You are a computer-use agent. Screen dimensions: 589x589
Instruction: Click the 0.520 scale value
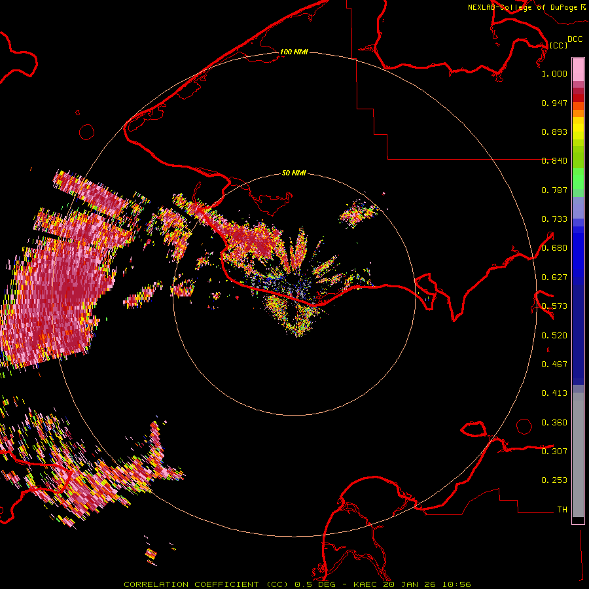[554, 336]
